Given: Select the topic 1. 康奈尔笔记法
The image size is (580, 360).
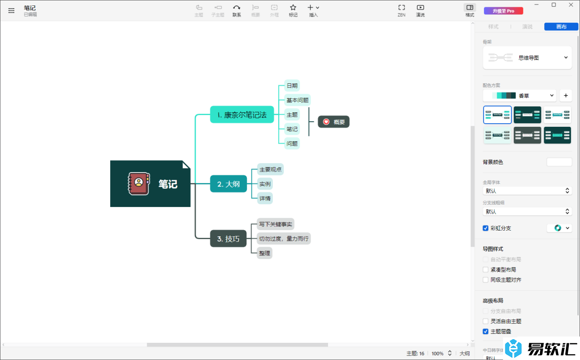Looking at the screenshot, I should [x=242, y=115].
